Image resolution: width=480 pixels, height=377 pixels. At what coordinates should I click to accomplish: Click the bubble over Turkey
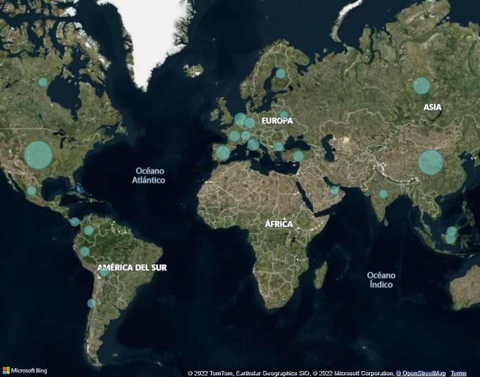click(x=298, y=156)
